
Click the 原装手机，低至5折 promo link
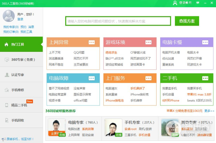[20, 139]
